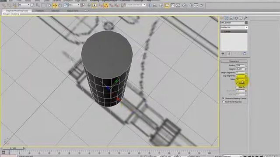Open the Object Paint ribbon tab
Image resolution: width=280 pixels, height=157 pixels.
(72, 10)
